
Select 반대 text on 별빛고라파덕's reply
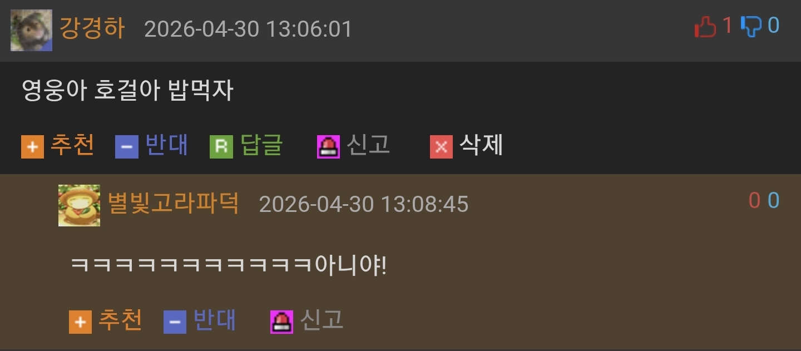[215, 320]
